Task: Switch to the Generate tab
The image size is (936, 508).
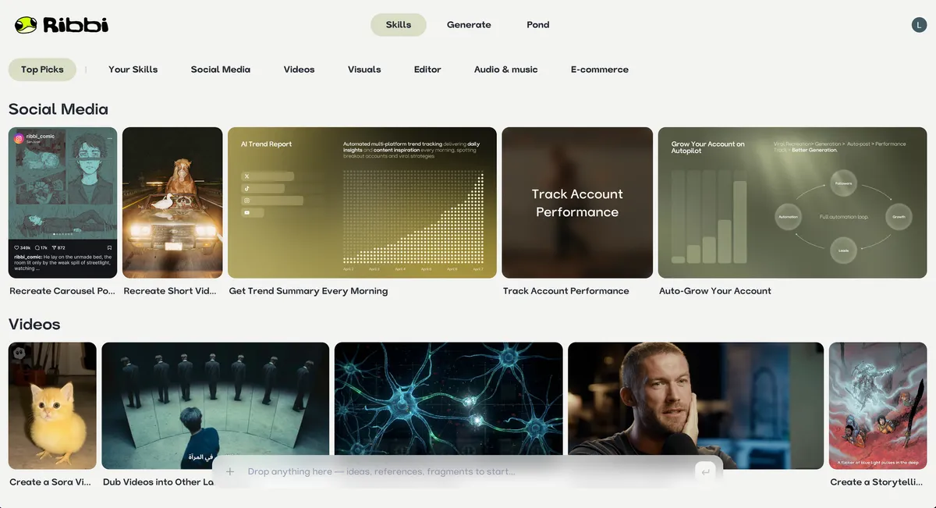Action: coord(469,25)
